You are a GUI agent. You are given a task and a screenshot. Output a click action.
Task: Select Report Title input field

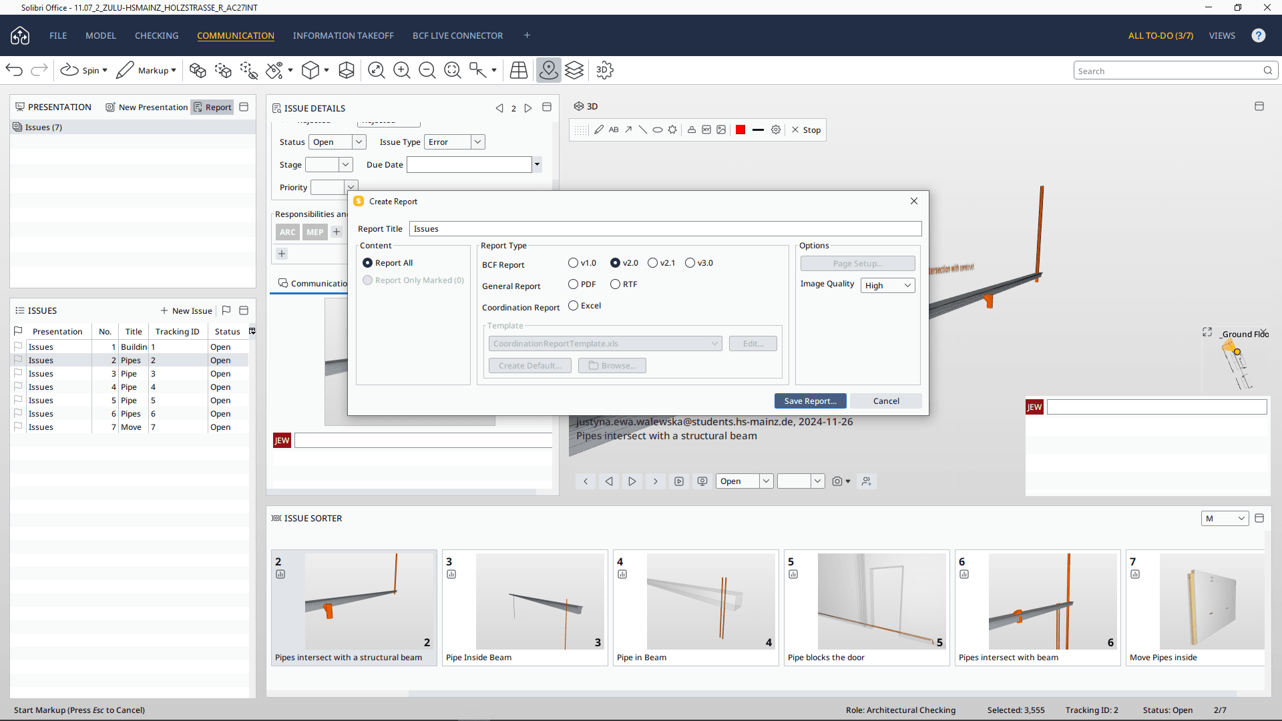665,228
